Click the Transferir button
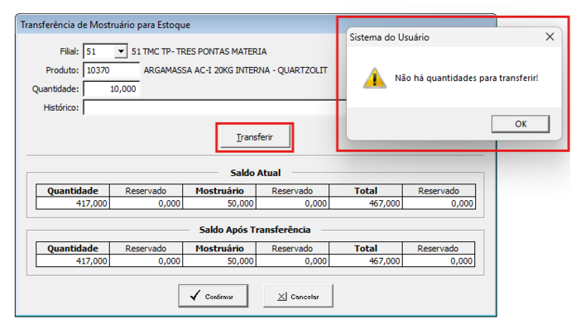Viewport: 571px width, 324px height. (x=255, y=137)
